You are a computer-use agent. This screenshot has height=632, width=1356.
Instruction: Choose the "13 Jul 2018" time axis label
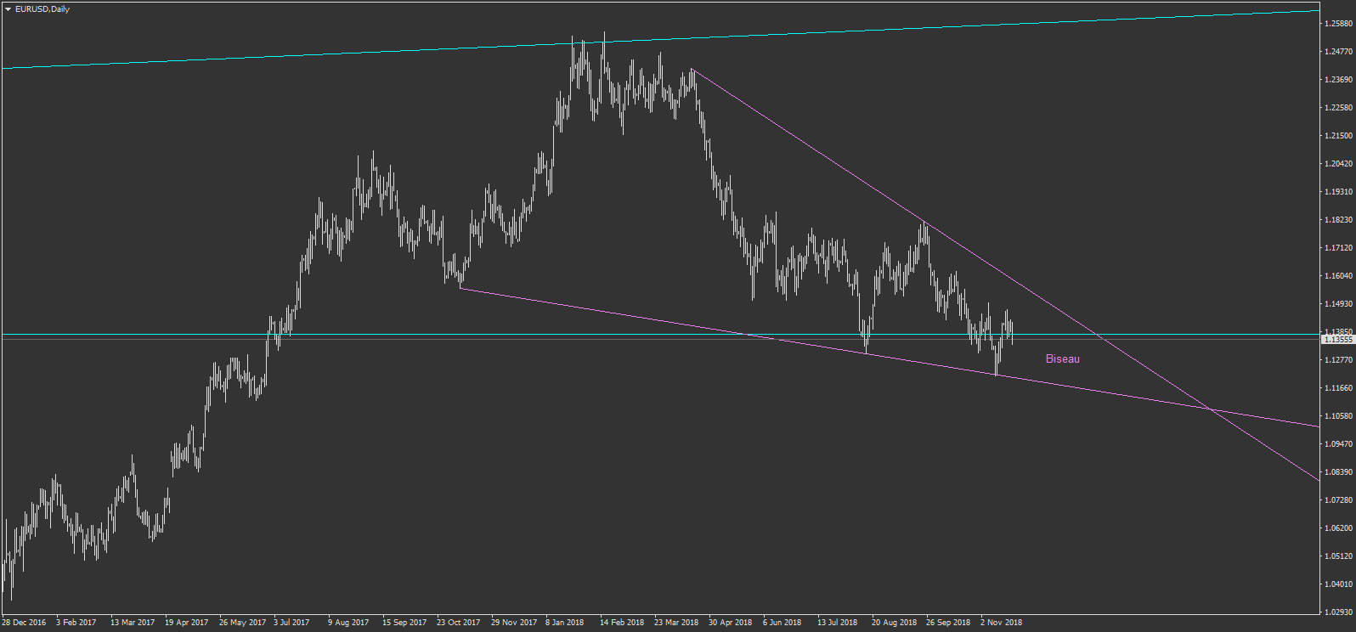click(838, 623)
